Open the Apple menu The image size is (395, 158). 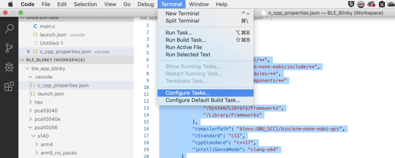[10, 4]
